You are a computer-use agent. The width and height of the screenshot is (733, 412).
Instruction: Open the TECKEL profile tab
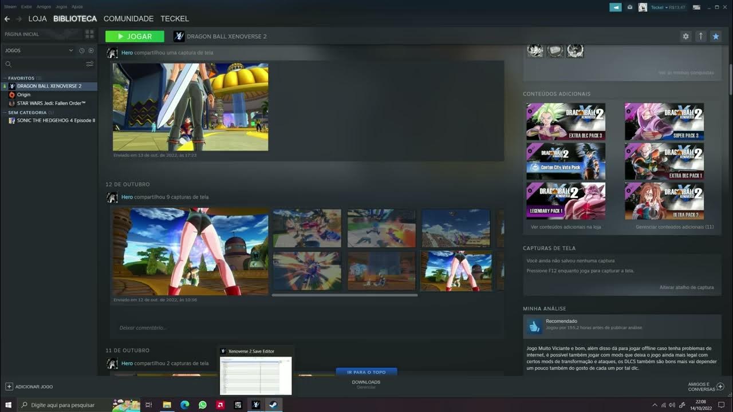pos(175,19)
